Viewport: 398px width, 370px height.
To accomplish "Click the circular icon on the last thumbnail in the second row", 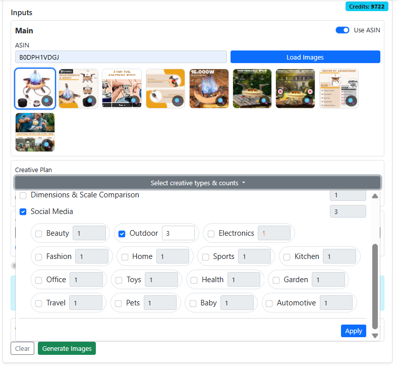I will click(x=47, y=144).
